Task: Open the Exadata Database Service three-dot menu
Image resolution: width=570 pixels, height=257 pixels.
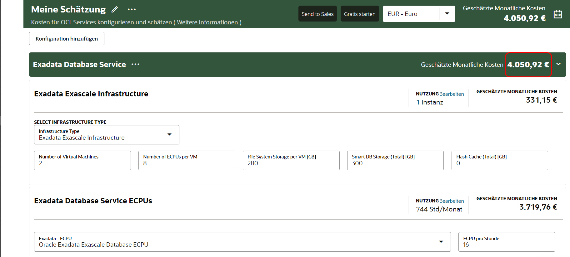Action: click(x=135, y=65)
